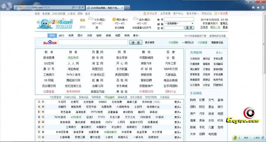Click the [更换] city change link

[82, 27]
